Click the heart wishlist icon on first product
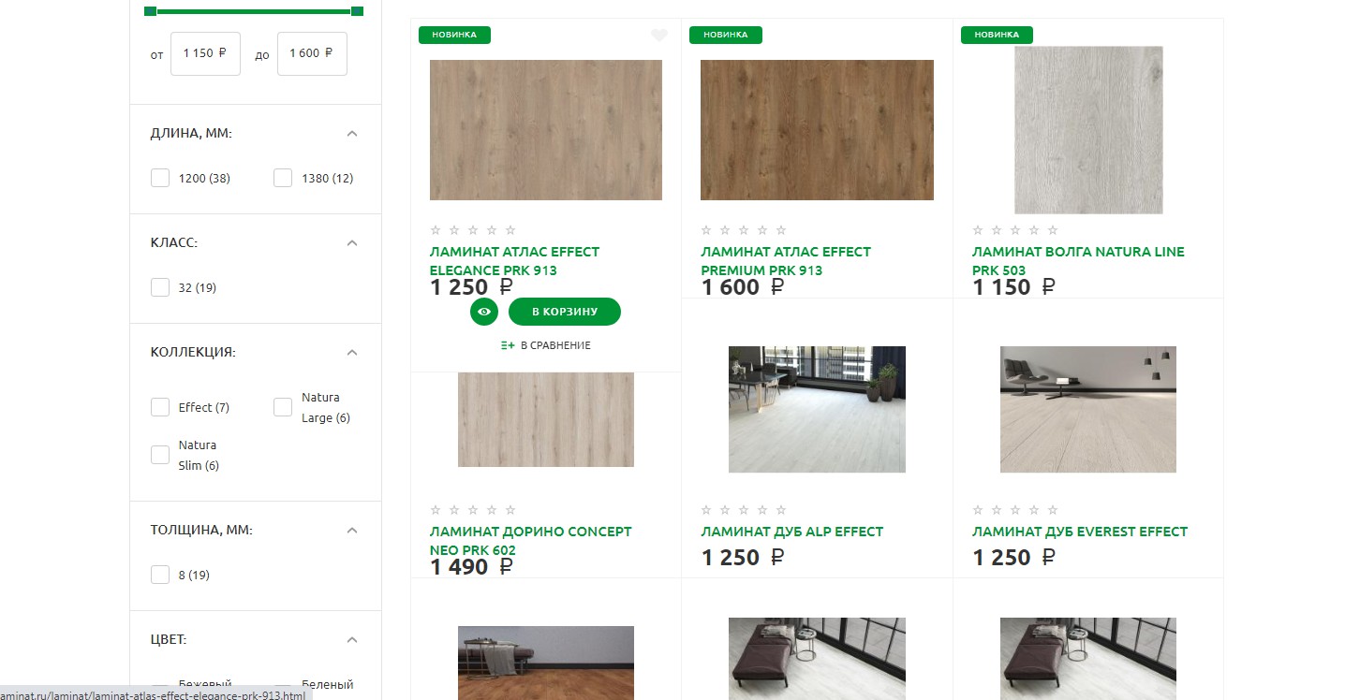This screenshot has height=700, width=1345. coord(659,36)
